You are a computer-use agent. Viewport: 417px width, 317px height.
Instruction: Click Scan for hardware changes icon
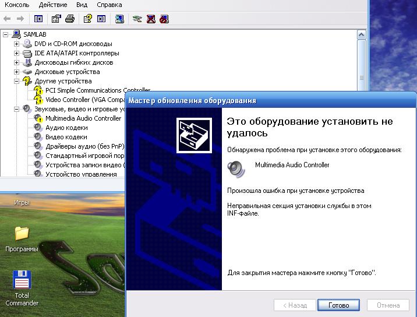click(119, 19)
